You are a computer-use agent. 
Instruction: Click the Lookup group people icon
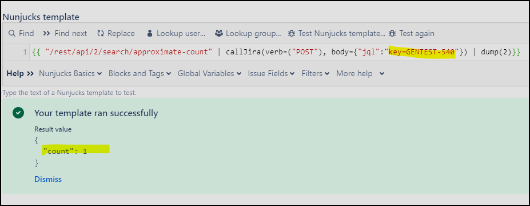(219, 34)
